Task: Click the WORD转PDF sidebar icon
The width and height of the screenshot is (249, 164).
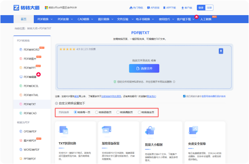Action: coord(21,149)
